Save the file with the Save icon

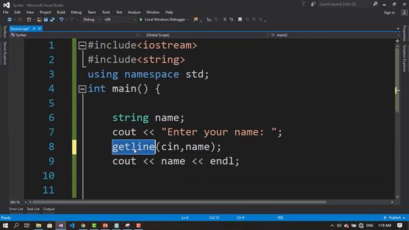click(x=46, y=20)
